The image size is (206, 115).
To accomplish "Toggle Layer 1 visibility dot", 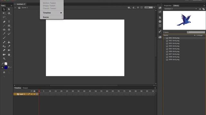I will coord(32,94).
